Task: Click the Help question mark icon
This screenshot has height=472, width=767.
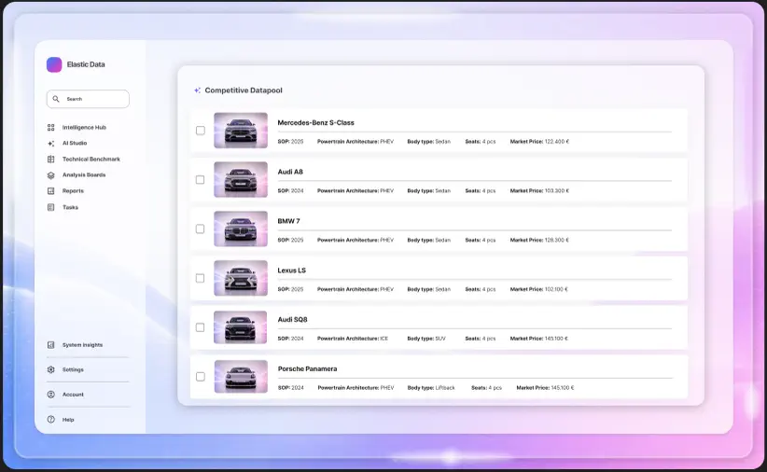Action: pos(51,420)
